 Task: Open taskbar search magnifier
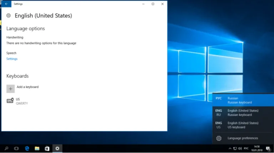click(x=6, y=148)
